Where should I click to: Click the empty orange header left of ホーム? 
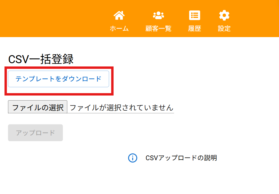coord(53,18)
